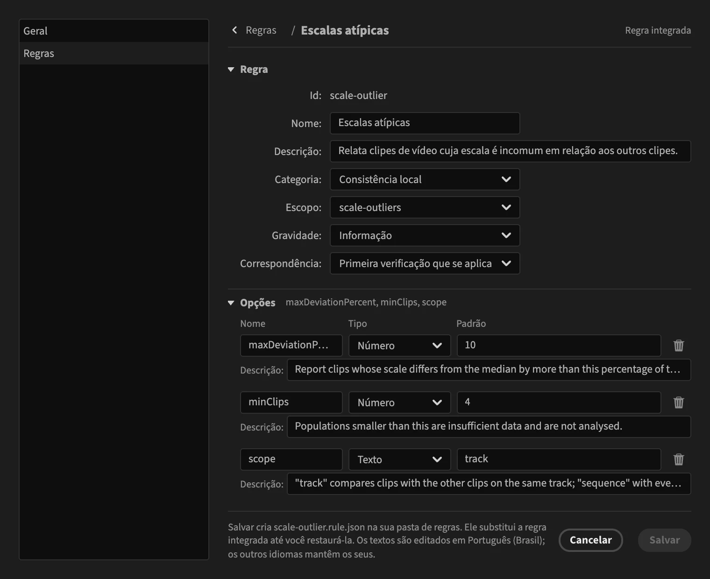
Task: Select Regras in the sidebar
Action: pyautogui.click(x=114, y=53)
